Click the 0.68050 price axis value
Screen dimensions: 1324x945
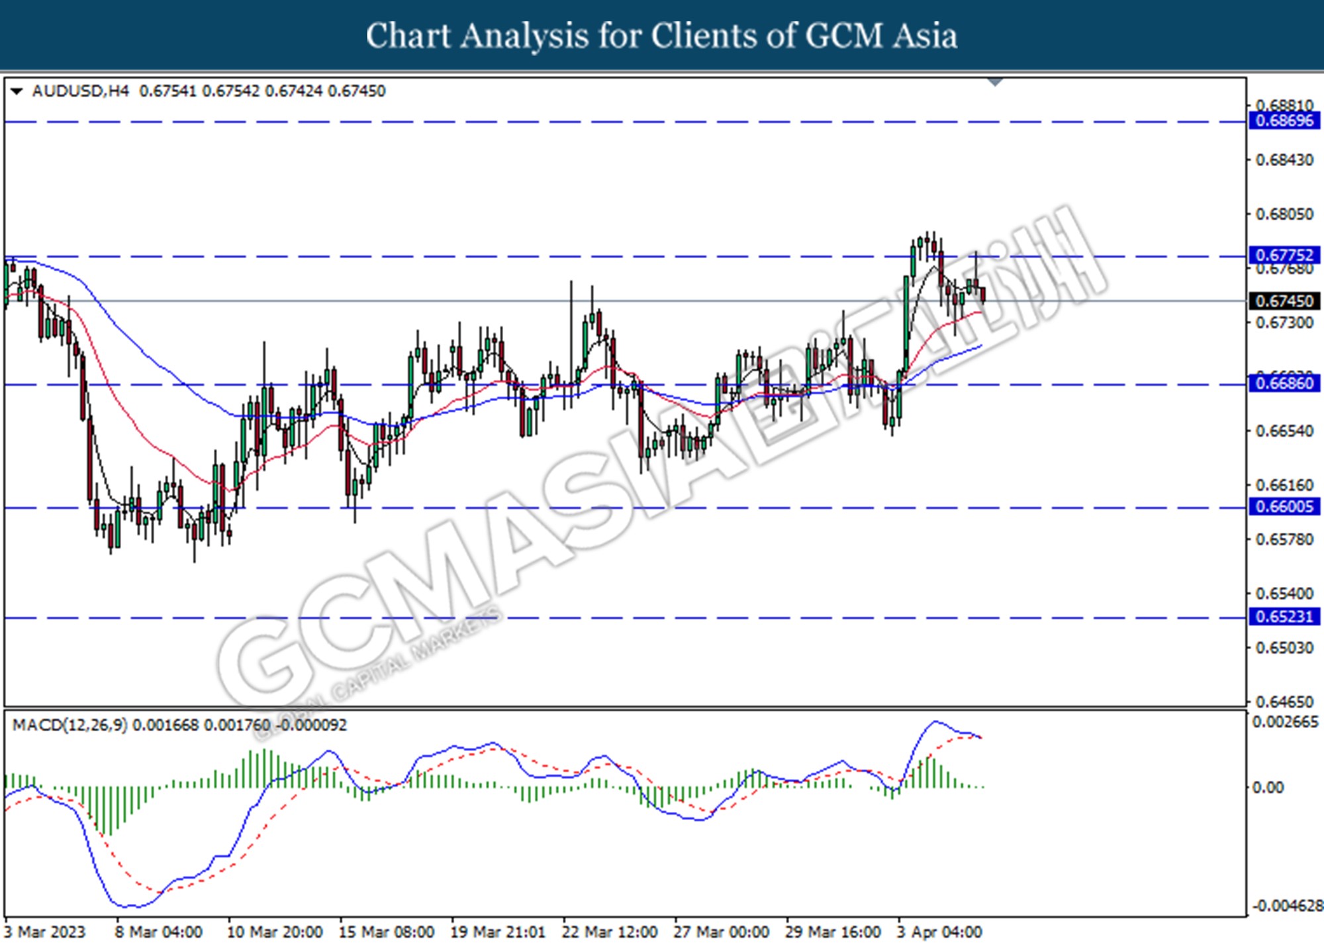coord(1285,214)
